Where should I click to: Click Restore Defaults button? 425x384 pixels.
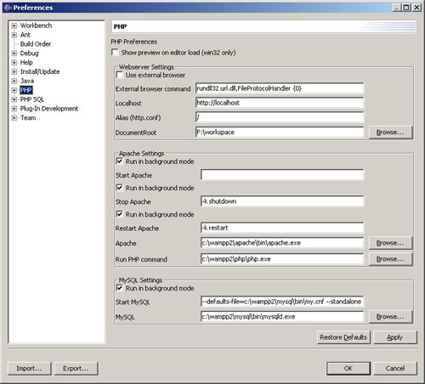pos(343,337)
